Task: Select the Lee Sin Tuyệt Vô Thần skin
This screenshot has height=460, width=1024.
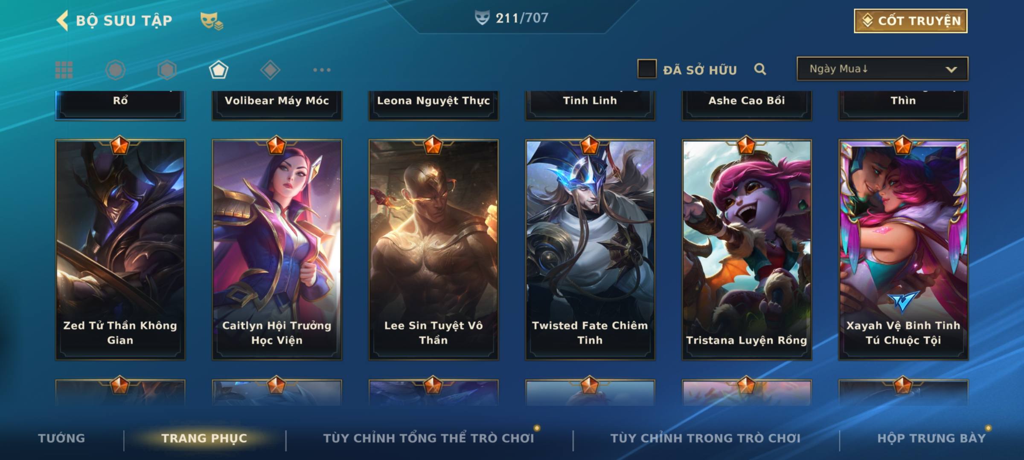Action: point(433,250)
